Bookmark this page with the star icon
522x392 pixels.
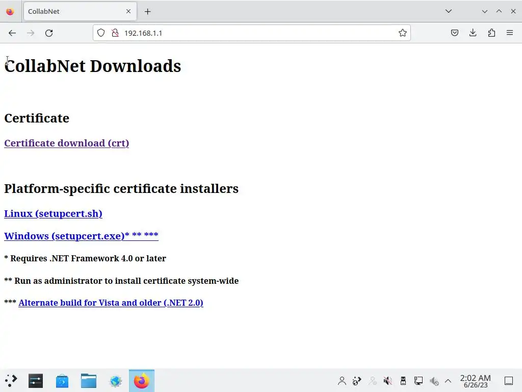click(x=403, y=33)
